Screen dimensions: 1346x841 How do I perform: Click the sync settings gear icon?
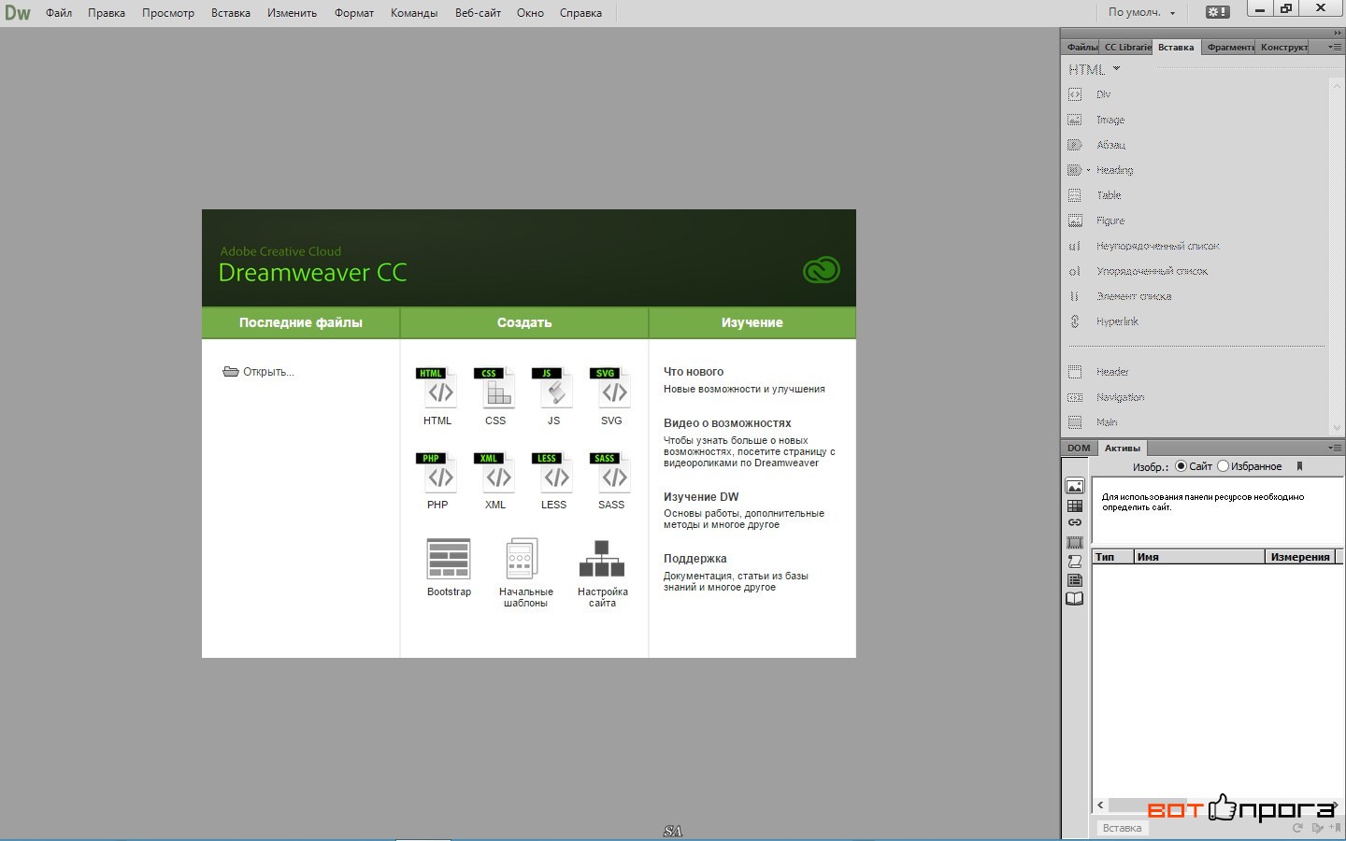pos(1217,12)
